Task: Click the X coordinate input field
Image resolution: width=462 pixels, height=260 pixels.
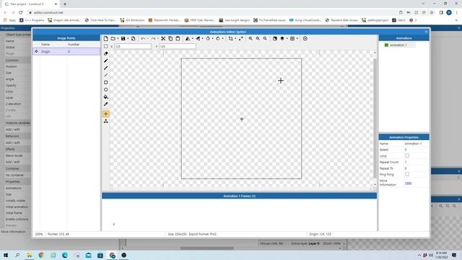Action: coord(133,46)
